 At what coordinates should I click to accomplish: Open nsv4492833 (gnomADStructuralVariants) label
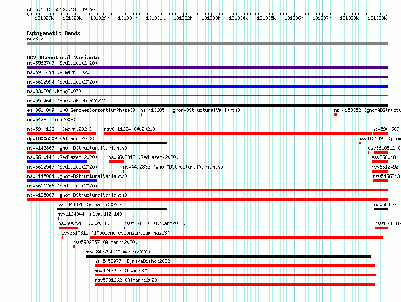click(x=173, y=167)
